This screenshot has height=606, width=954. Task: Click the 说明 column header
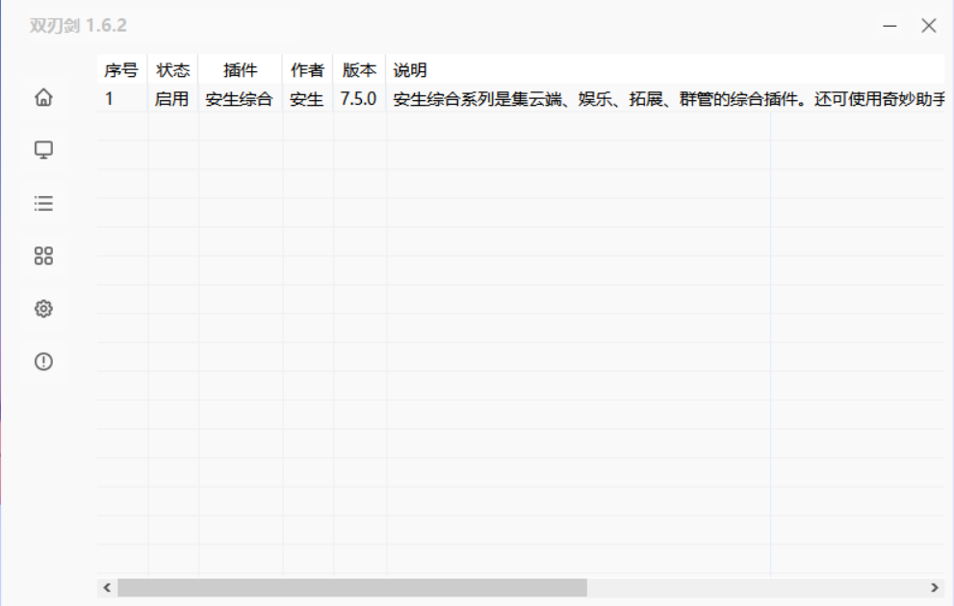408,69
